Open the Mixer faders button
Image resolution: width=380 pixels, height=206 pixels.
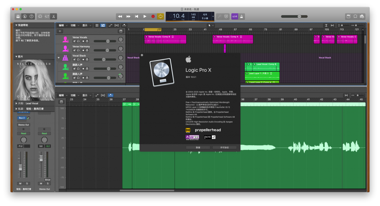47,16
